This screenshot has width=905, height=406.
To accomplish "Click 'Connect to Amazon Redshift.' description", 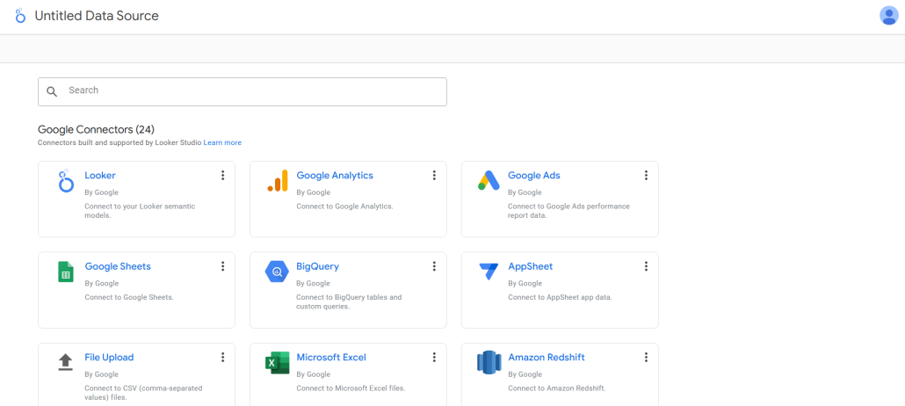I will (x=557, y=388).
